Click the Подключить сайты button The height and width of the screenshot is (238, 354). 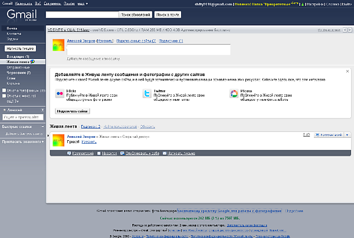[71, 110]
